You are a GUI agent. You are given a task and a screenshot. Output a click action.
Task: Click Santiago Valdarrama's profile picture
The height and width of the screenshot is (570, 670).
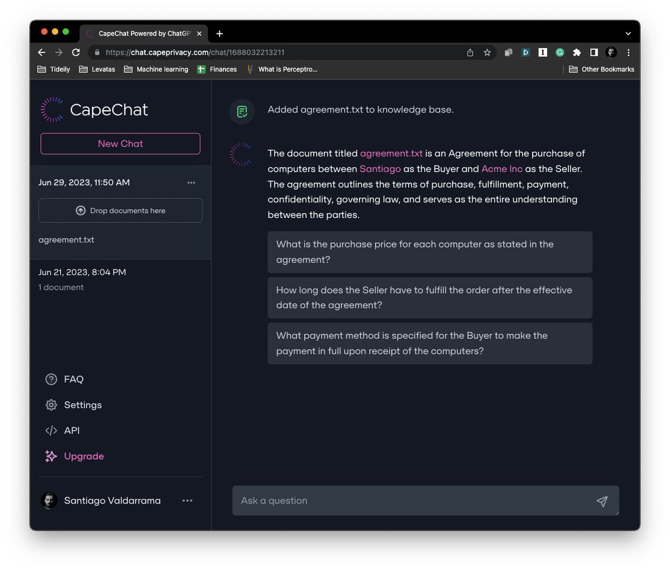pos(49,500)
